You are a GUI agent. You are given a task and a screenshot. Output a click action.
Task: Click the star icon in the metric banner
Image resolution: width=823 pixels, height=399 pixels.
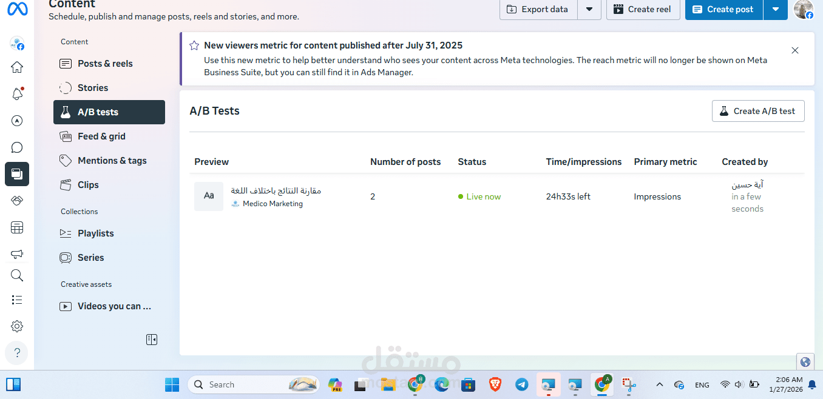pyautogui.click(x=194, y=45)
